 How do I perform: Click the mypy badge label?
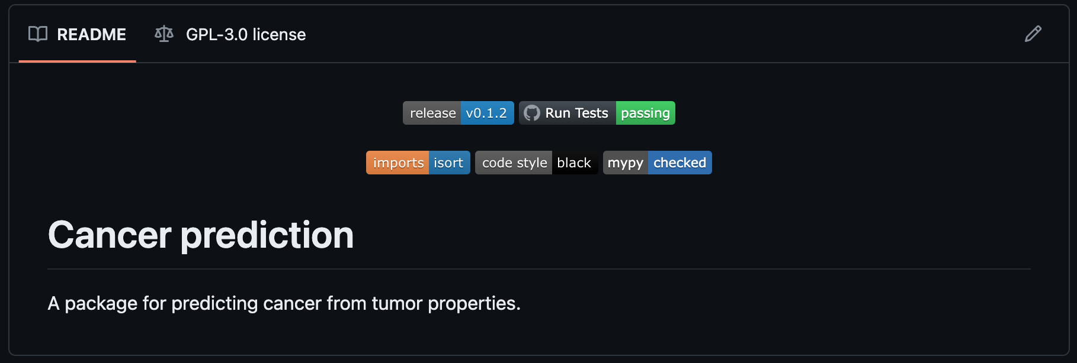(x=625, y=163)
